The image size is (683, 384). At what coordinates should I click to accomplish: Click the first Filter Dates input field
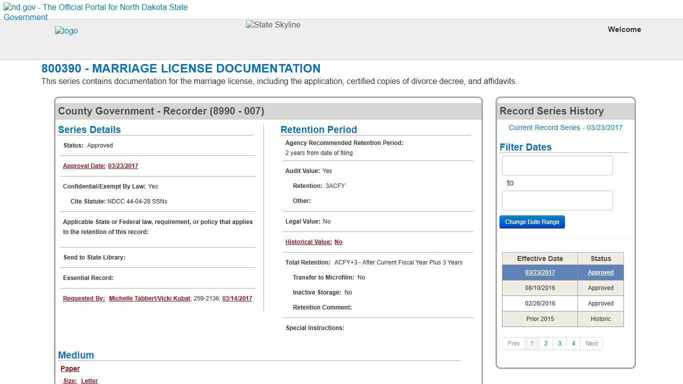[x=557, y=165]
